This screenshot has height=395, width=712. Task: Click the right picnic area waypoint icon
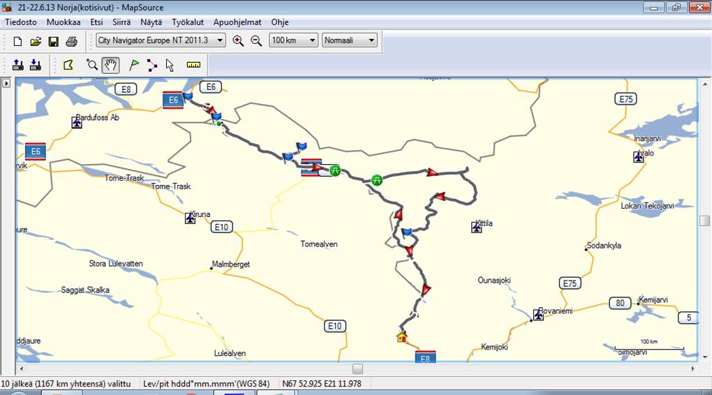[x=376, y=180]
